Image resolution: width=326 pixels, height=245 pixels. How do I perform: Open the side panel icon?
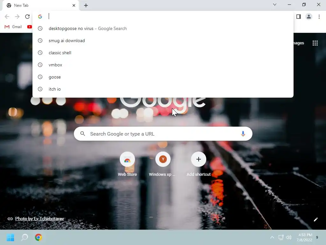coord(299,17)
